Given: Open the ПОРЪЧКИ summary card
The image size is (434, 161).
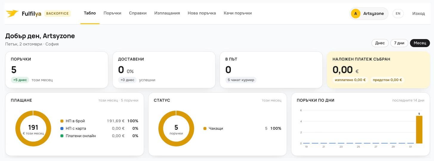Looking at the screenshot, I should pos(57,70).
